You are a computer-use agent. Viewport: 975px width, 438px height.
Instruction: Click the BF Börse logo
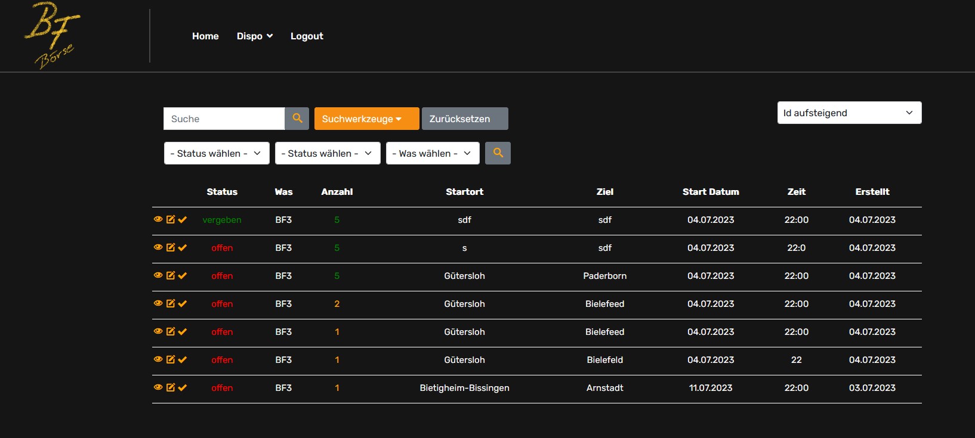[x=52, y=36]
